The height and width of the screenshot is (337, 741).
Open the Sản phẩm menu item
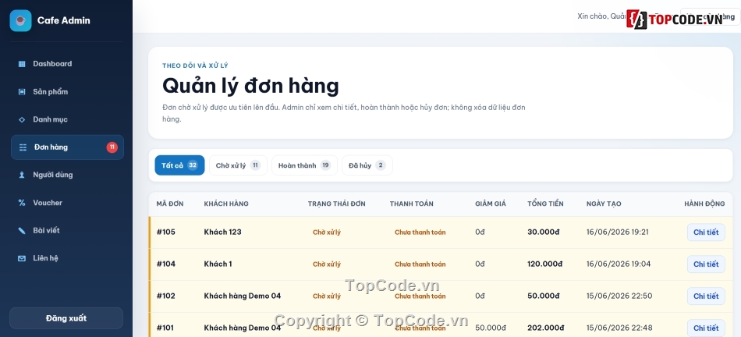click(x=67, y=92)
